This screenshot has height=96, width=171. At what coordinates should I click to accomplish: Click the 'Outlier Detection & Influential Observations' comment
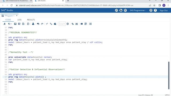[x=37, y=69]
